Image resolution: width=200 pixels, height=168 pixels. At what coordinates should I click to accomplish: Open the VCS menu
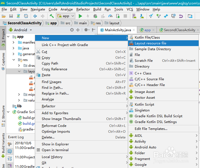(x=130, y=9)
